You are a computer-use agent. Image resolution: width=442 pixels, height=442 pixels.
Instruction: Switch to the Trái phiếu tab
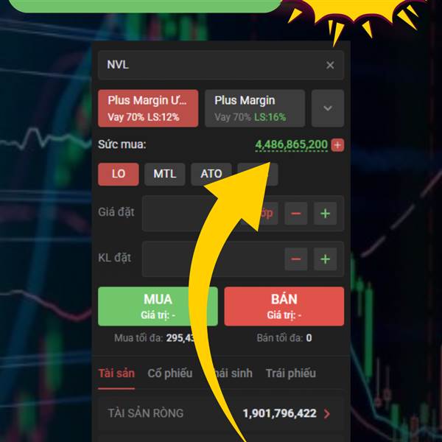click(291, 373)
